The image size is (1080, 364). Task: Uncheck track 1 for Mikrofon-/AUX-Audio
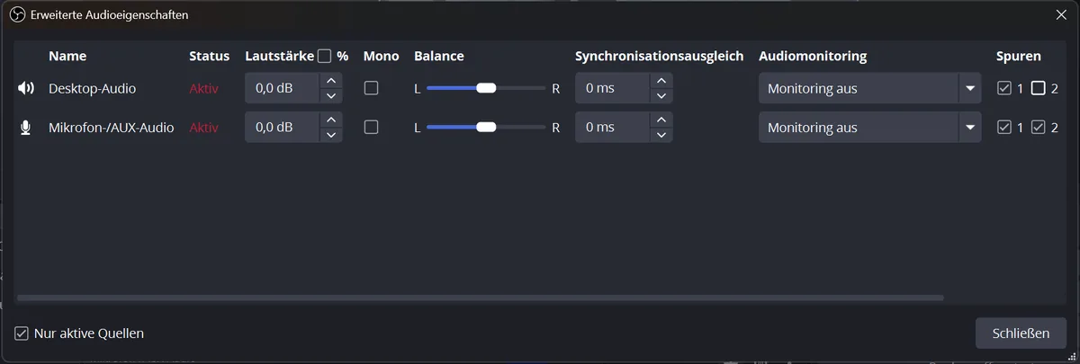coord(1004,128)
